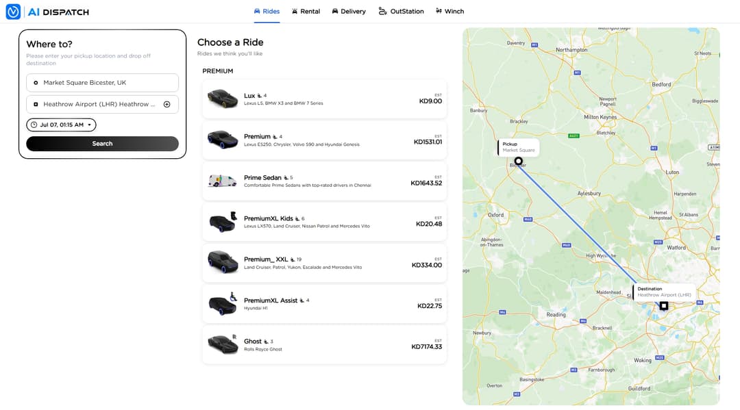The width and height of the screenshot is (740, 410).
Task: Click the AI Dispatch logo icon
Action: pos(13,12)
